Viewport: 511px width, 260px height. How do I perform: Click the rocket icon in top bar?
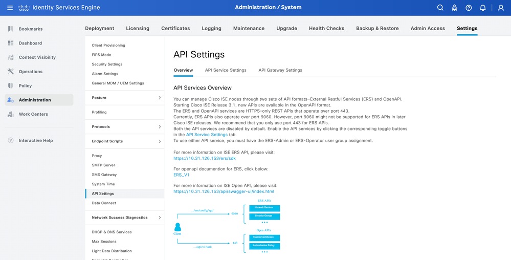click(x=454, y=8)
